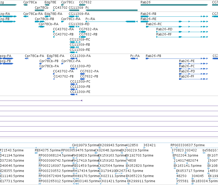This screenshot has height=185, width=218.
Task: Select the GH19979.5prime EST label
Action: pyautogui.click(x=85, y=145)
